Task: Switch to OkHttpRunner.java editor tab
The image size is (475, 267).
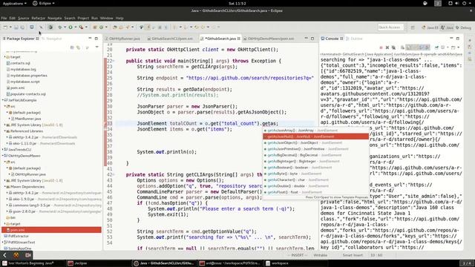Action: coord(122,39)
